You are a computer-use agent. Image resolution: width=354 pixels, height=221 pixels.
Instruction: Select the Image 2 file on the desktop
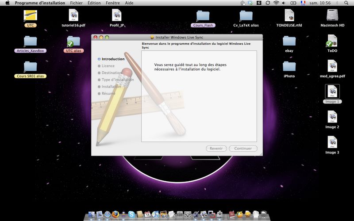click(x=332, y=120)
